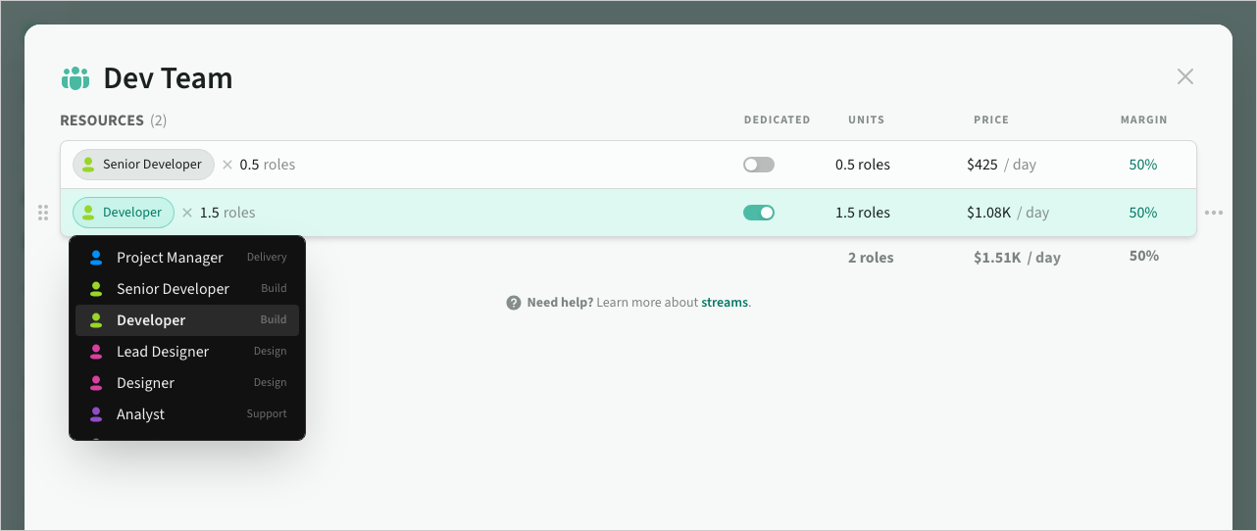Close the Dev Team dialog

(x=1184, y=76)
